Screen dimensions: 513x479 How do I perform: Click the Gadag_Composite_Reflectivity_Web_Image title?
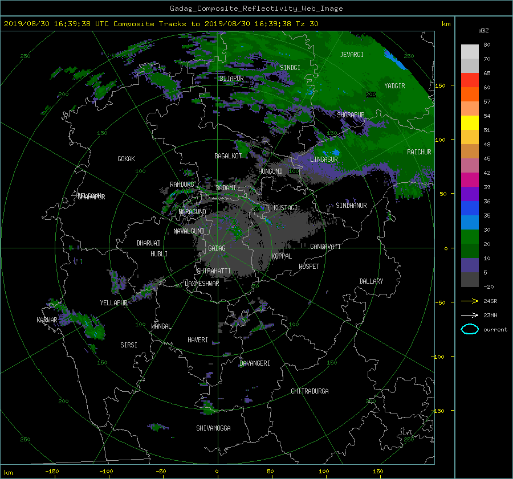tap(256, 9)
